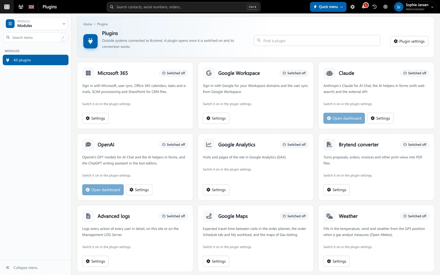The image size is (440, 275).
Task: Open Settings for the Weather plugin
Action: click(337, 261)
